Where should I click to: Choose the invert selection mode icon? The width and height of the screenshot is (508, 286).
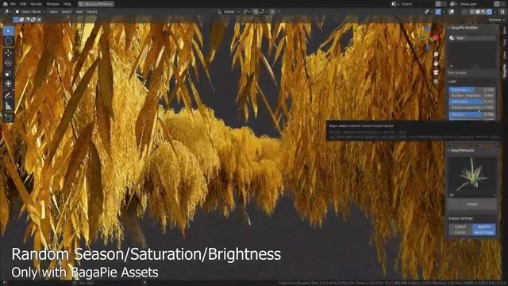(33, 20)
